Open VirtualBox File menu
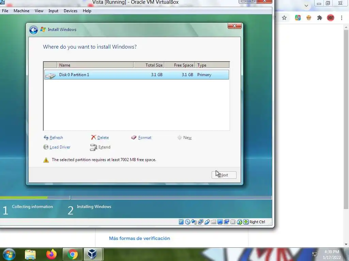 [x=5, y=11]
